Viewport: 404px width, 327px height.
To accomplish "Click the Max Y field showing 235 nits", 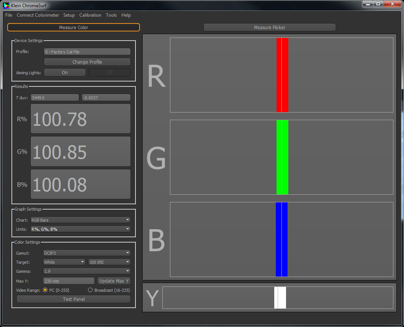I will pyautogui.click(x=69, y=281).
